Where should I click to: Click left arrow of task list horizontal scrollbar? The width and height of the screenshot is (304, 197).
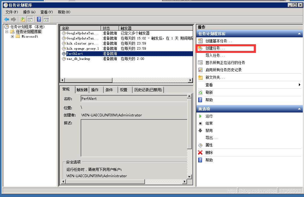coord(63,80)
